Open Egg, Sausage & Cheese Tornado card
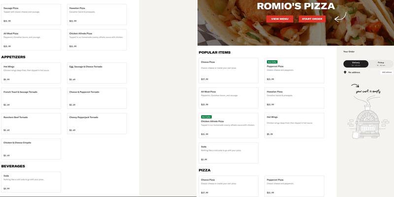The image size is (394, 197). tap(97, 72)
